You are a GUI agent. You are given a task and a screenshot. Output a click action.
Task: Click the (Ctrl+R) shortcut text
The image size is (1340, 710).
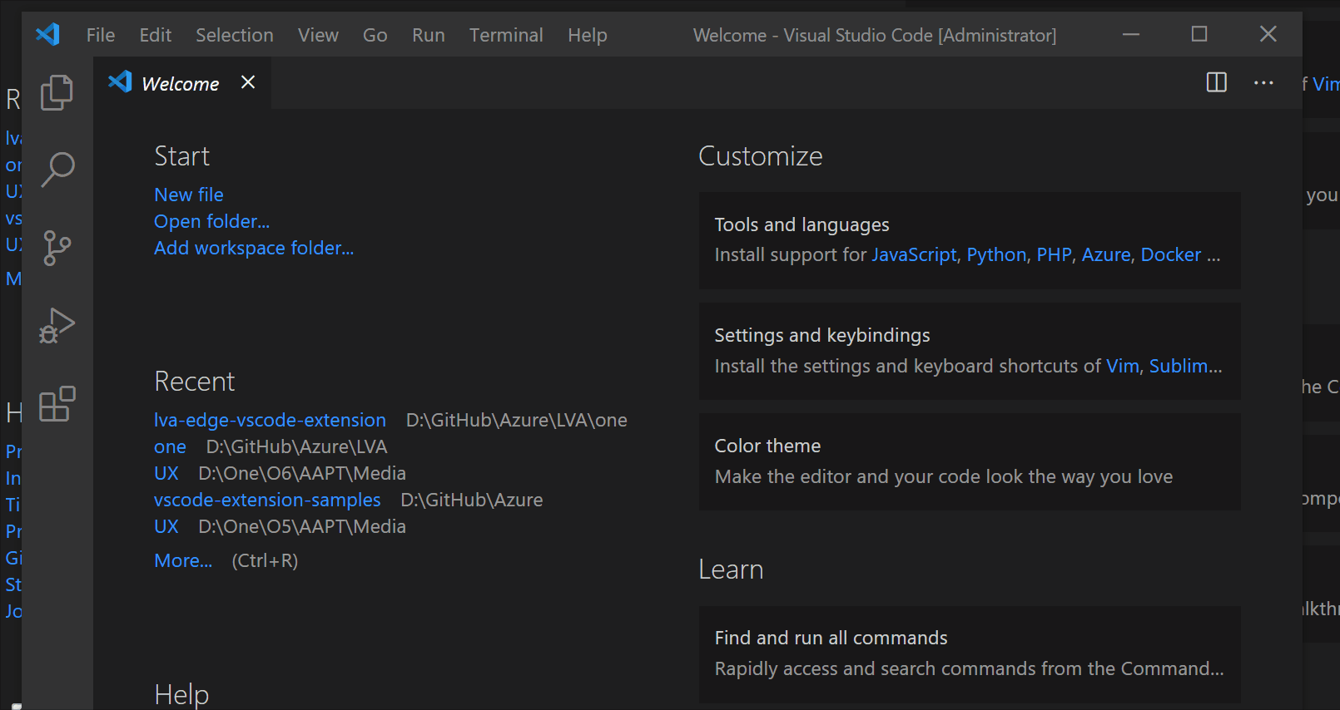pos(265,560)
